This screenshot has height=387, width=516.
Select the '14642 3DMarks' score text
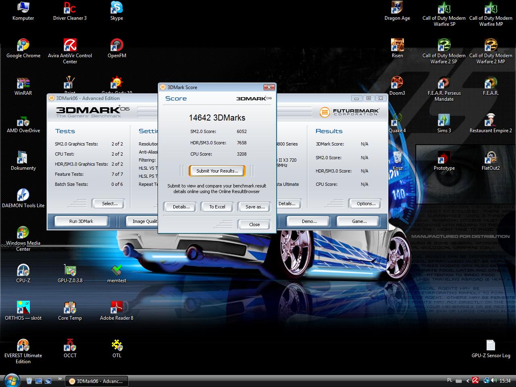(217, 118)
